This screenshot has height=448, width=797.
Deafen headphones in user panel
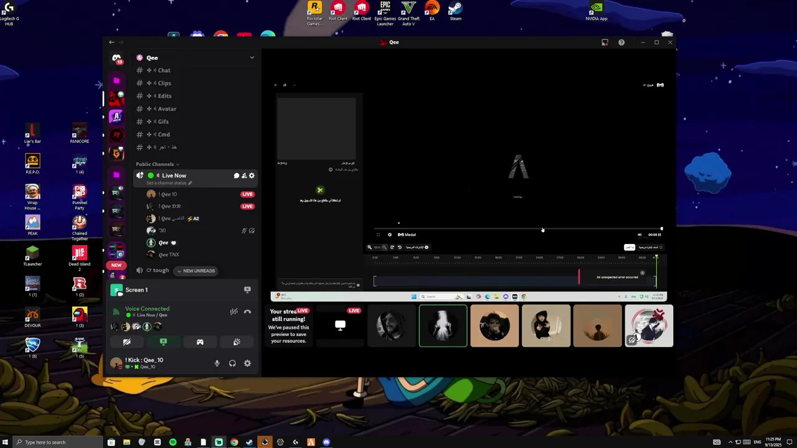click(232, 363)
